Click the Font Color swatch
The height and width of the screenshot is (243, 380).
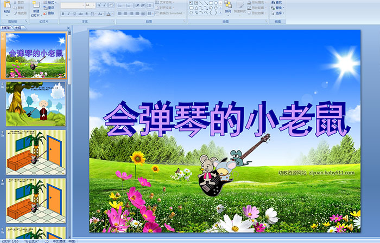pos(109,14)
